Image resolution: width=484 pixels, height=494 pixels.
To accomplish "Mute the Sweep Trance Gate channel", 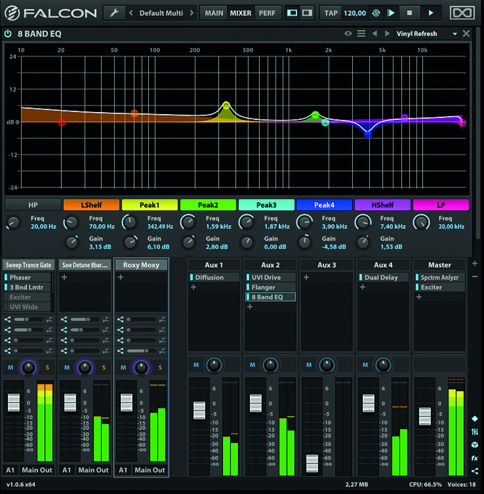I will (10, 368).
